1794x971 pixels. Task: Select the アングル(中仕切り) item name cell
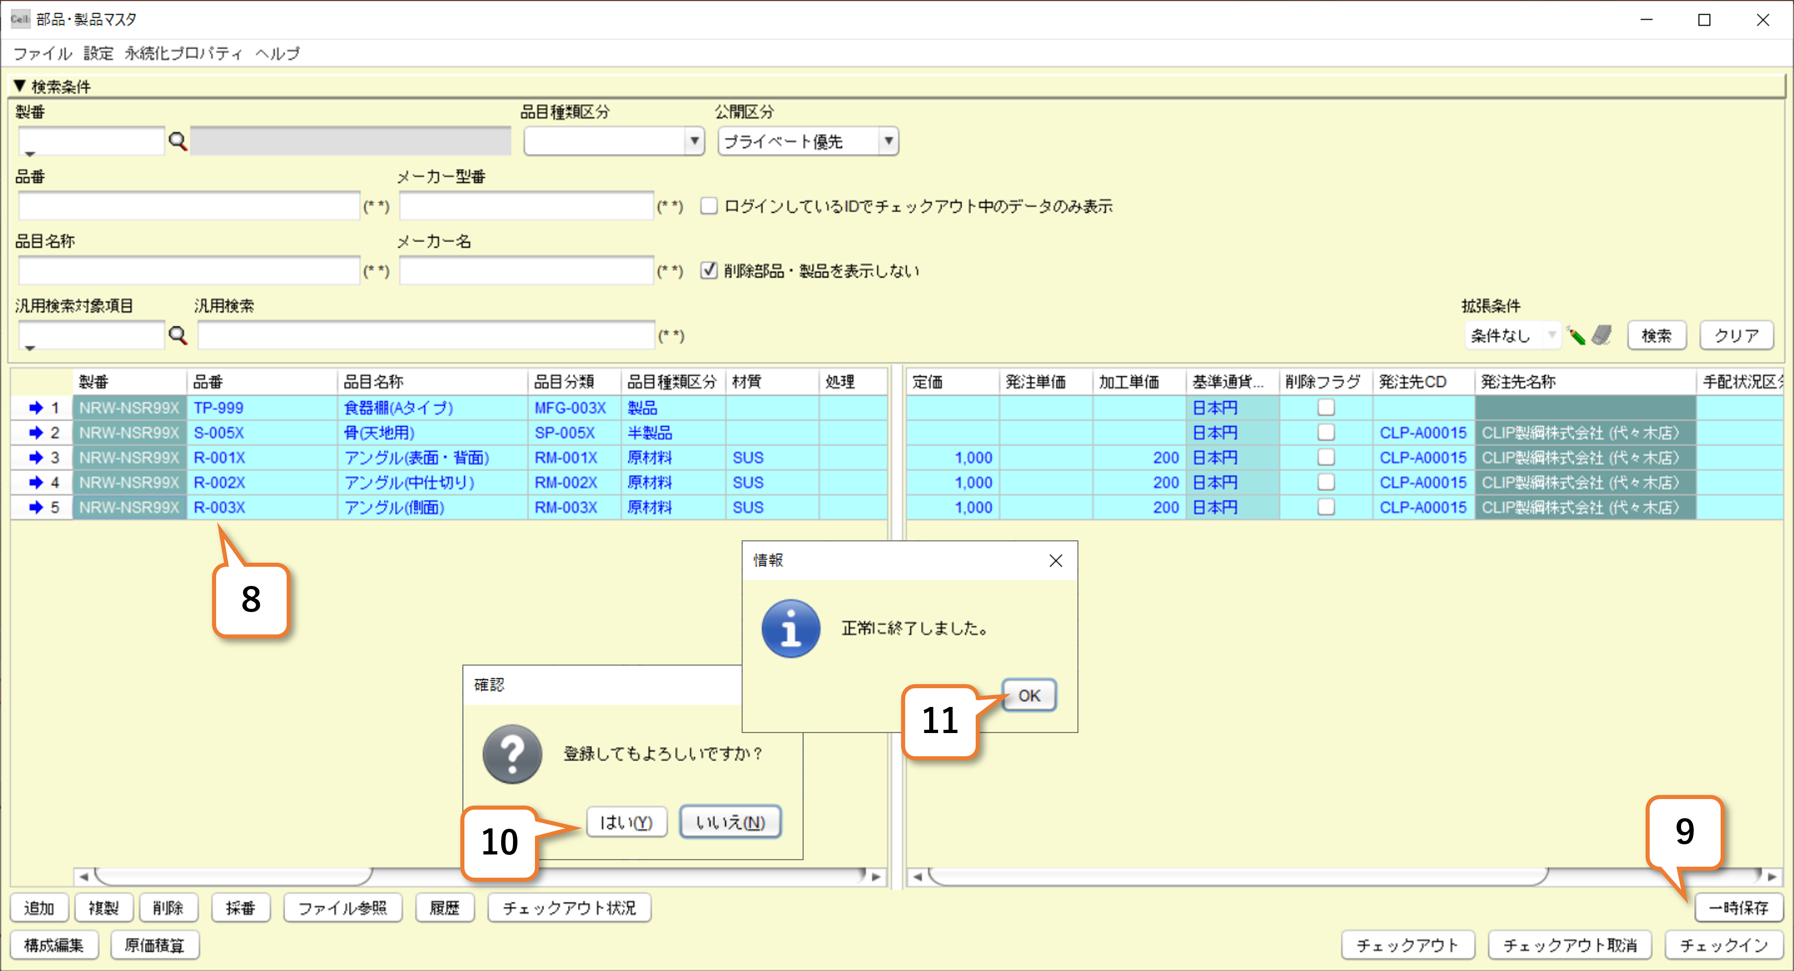pyautogui.click(x=433, y=482)
